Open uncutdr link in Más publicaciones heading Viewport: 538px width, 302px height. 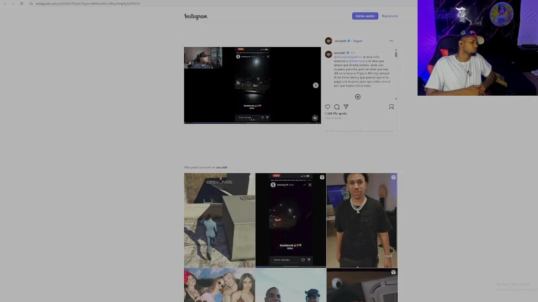tap(222, 167)
